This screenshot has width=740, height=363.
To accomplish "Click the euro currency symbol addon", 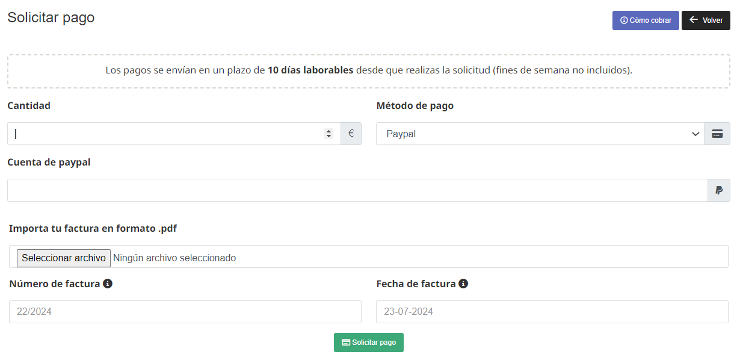I will (x=351, y=134).
